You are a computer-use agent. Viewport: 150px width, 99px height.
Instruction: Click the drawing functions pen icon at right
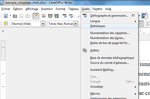coord(144,16)
